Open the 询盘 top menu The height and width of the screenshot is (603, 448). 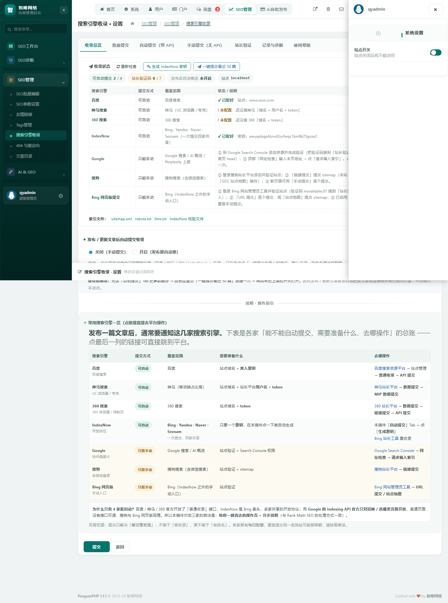point(208,9)
